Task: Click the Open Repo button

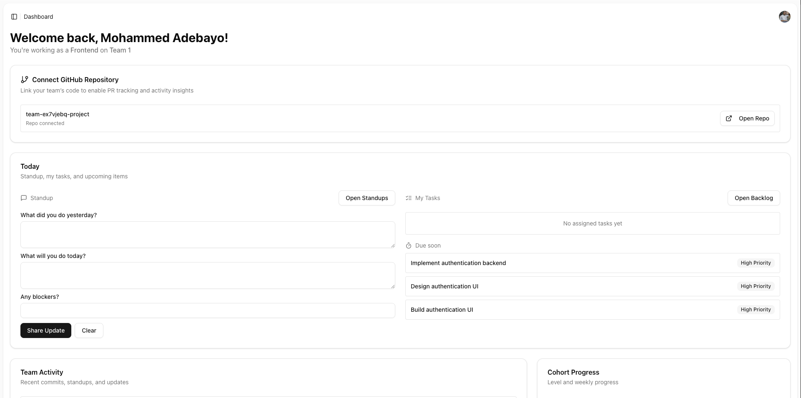Action: [747, 118]
